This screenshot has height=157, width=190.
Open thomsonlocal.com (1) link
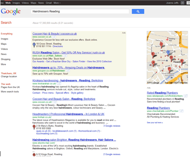click(x=89, y=131)
